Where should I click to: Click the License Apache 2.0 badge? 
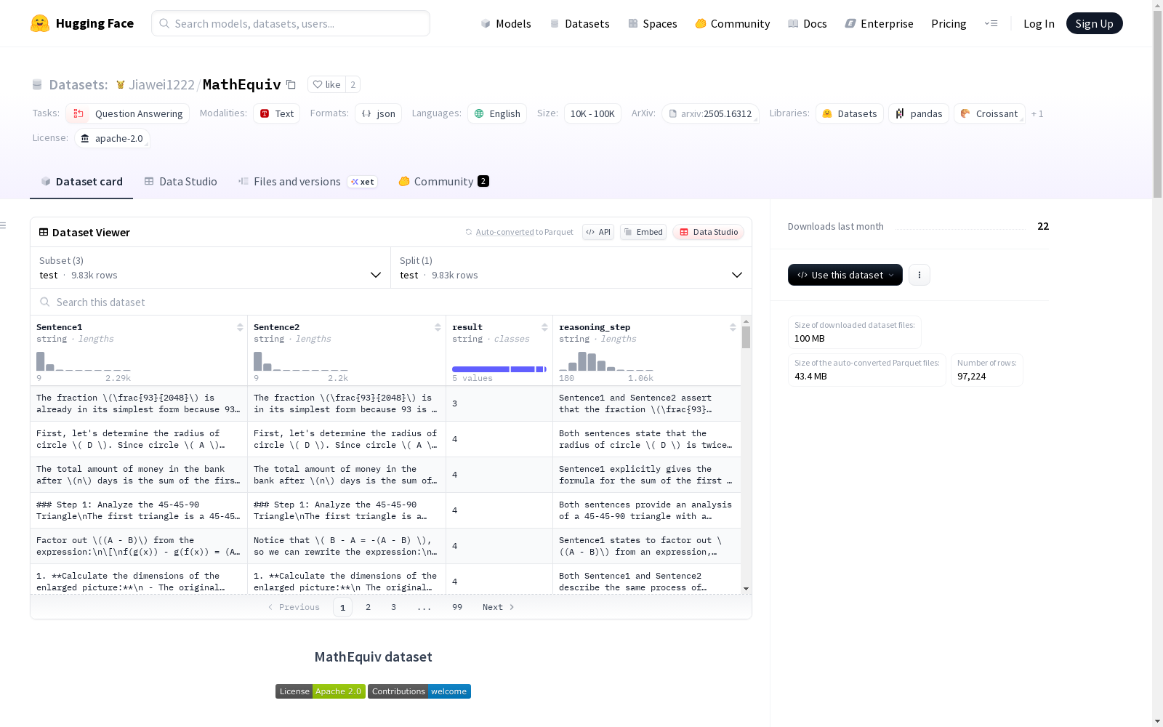point(321,691)
